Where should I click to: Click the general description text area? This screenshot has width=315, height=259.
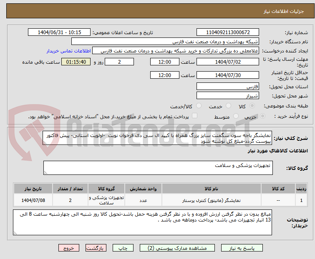pos(157,138)
